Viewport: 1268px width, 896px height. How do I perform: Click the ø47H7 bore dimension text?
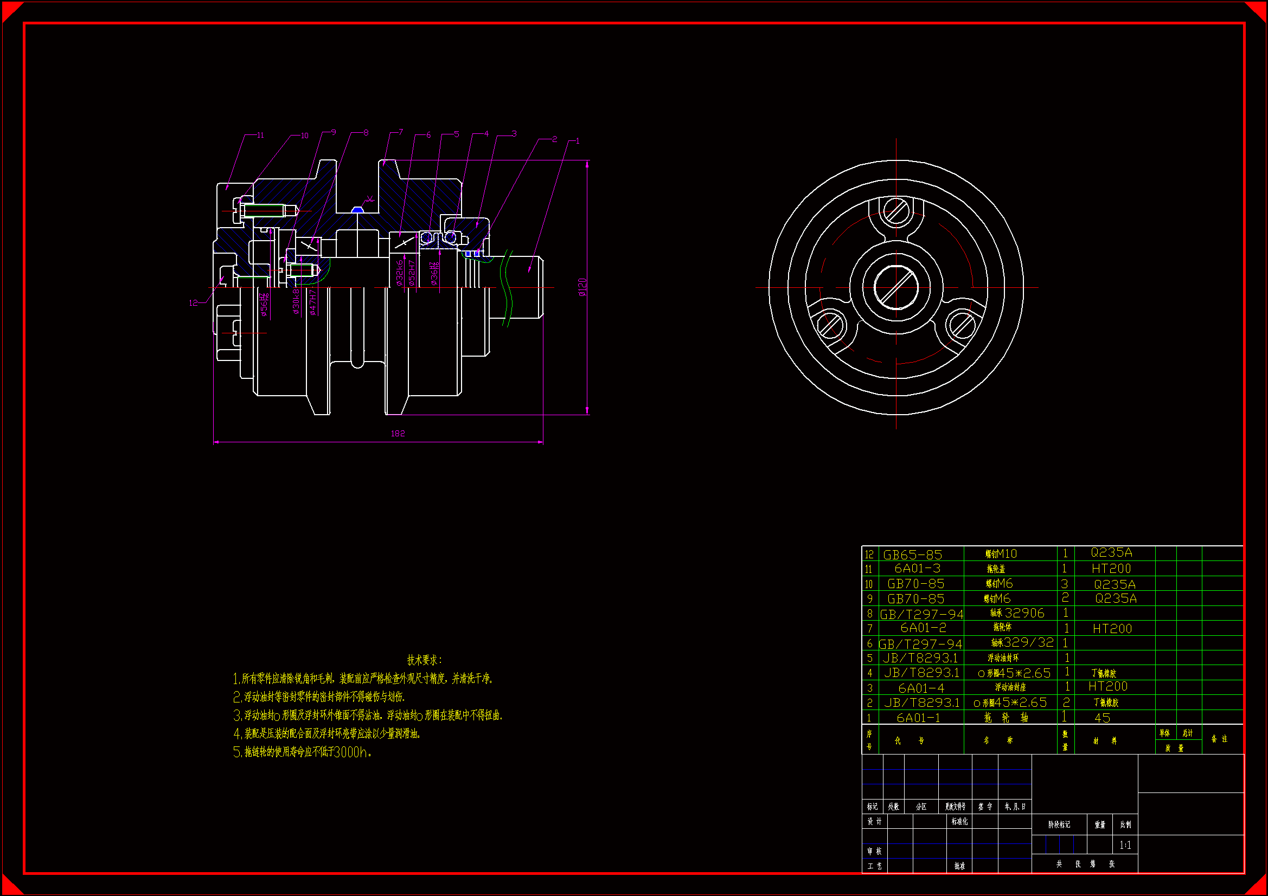pos(312,302)
